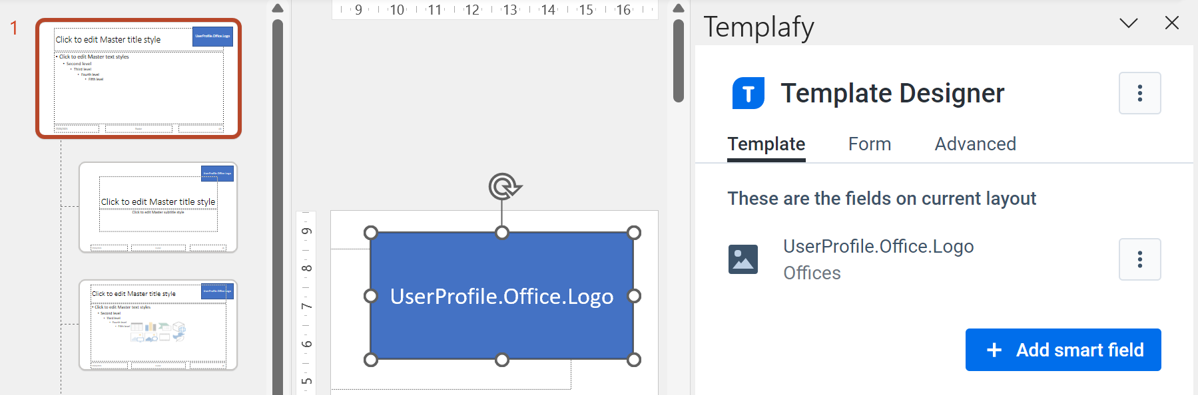
Task: Open the Template Designer three-dot menu
Action: pyautogui.click(x=1139, y=93)
